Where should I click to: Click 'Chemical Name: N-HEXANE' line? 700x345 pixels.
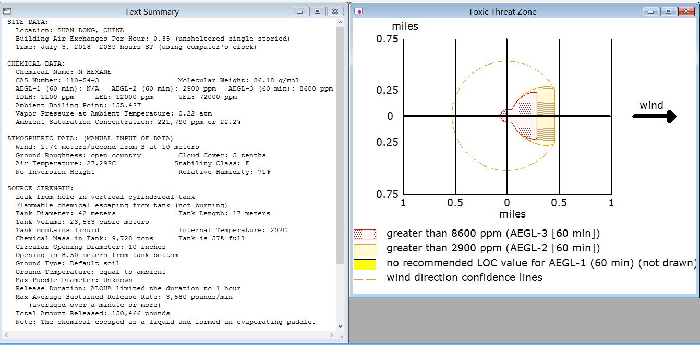pos(64,72)
